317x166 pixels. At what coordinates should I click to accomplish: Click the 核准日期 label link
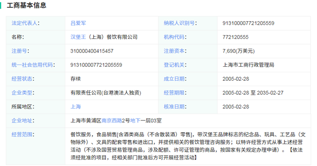tap(174, 106)
